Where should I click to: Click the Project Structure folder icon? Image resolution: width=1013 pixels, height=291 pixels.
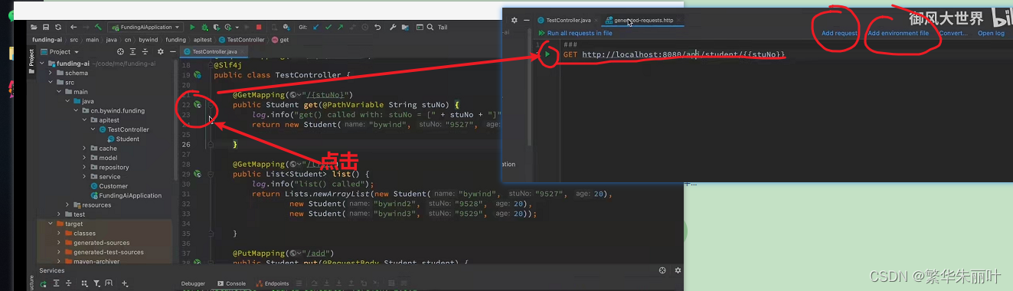coord(404,28)
